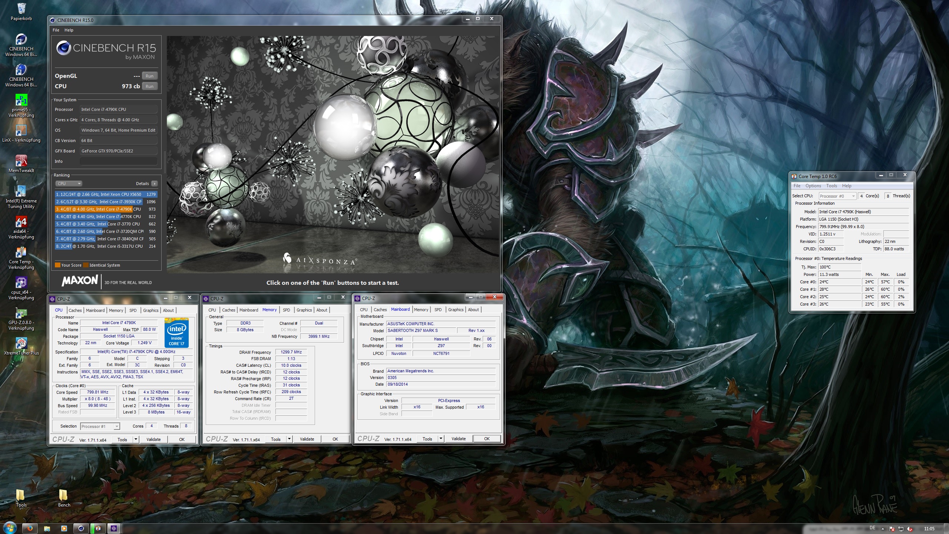Click the Intel Core i7 logo in CPU-Z
949x534 pixels.
pos(176,333)
